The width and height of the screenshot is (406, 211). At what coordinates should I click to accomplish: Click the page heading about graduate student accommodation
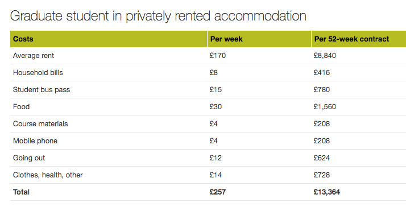pos(158,16)
